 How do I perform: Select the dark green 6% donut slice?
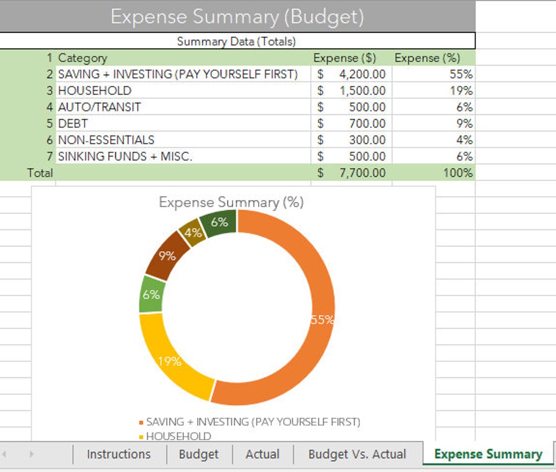click(x=220, y=223)
